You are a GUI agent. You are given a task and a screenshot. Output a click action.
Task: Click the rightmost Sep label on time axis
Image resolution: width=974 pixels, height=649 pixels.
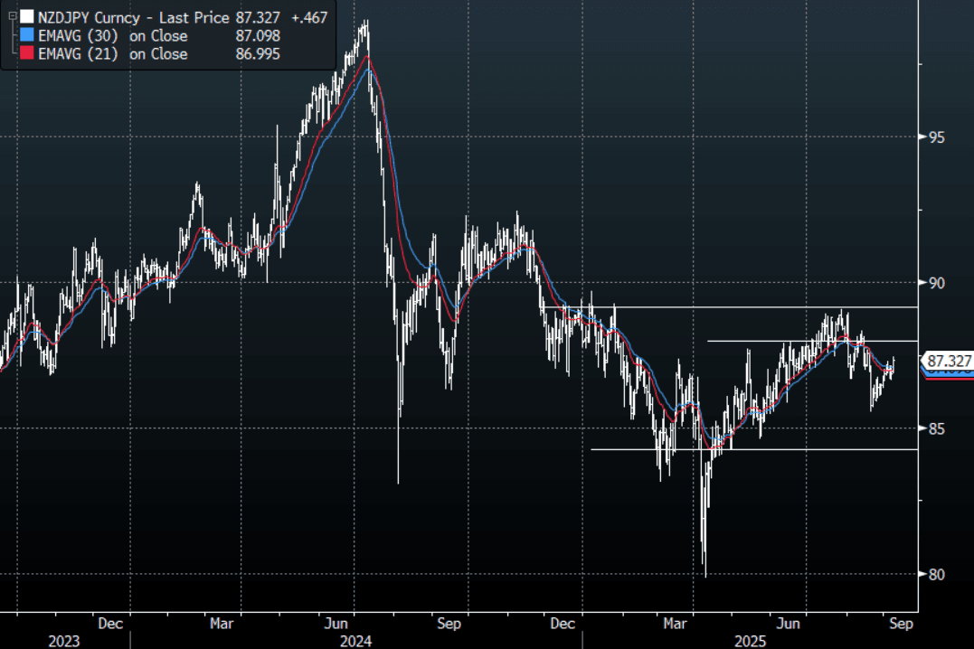tap(902, 623)
